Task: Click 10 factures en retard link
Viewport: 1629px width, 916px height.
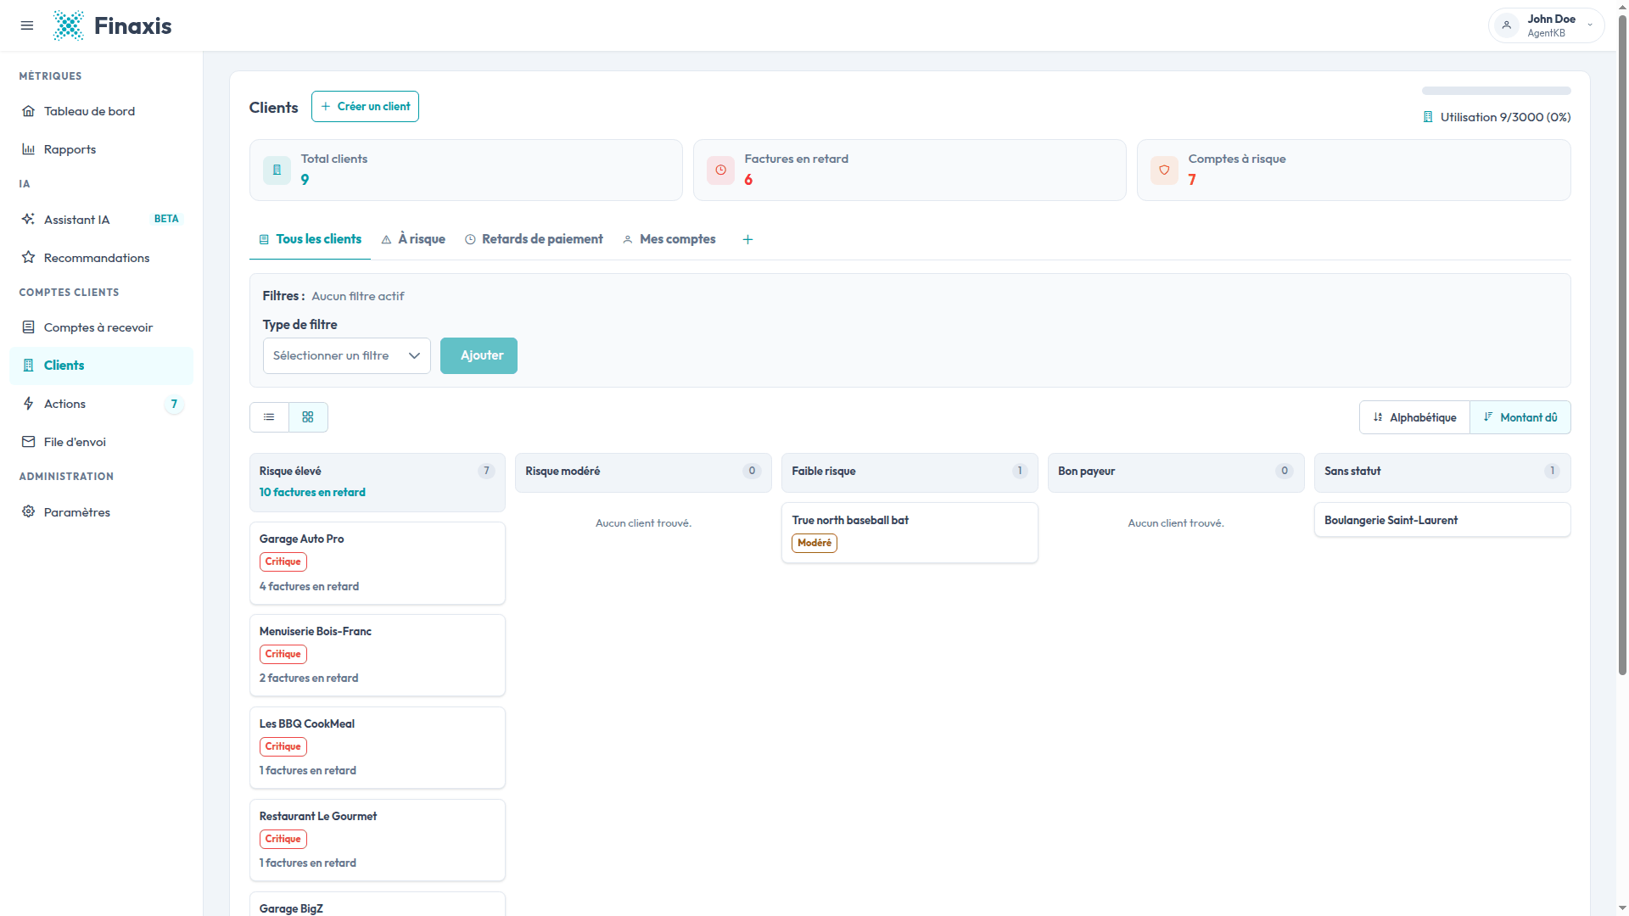Action: [312, 492]
